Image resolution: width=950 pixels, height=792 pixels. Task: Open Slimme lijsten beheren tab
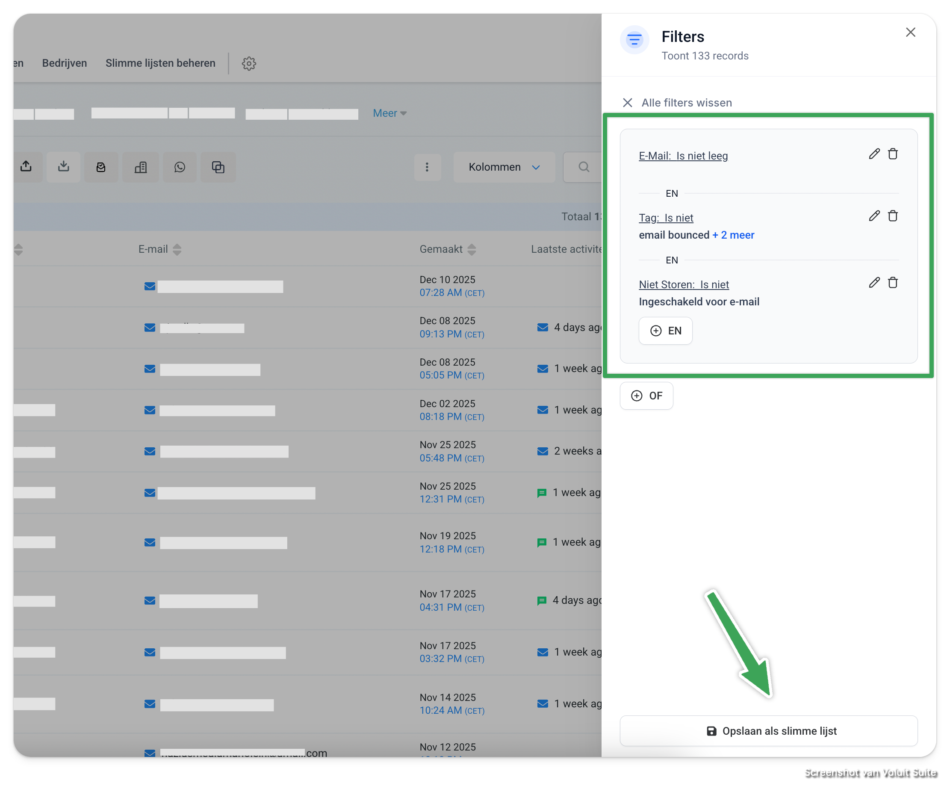click(160, 63)
